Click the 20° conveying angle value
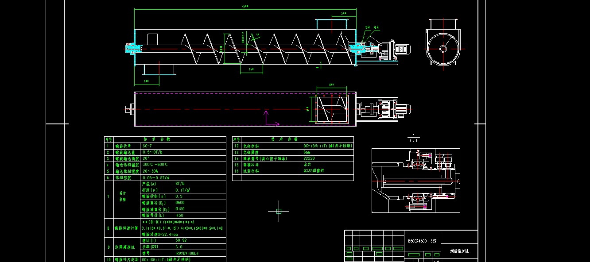 (145, 158)
